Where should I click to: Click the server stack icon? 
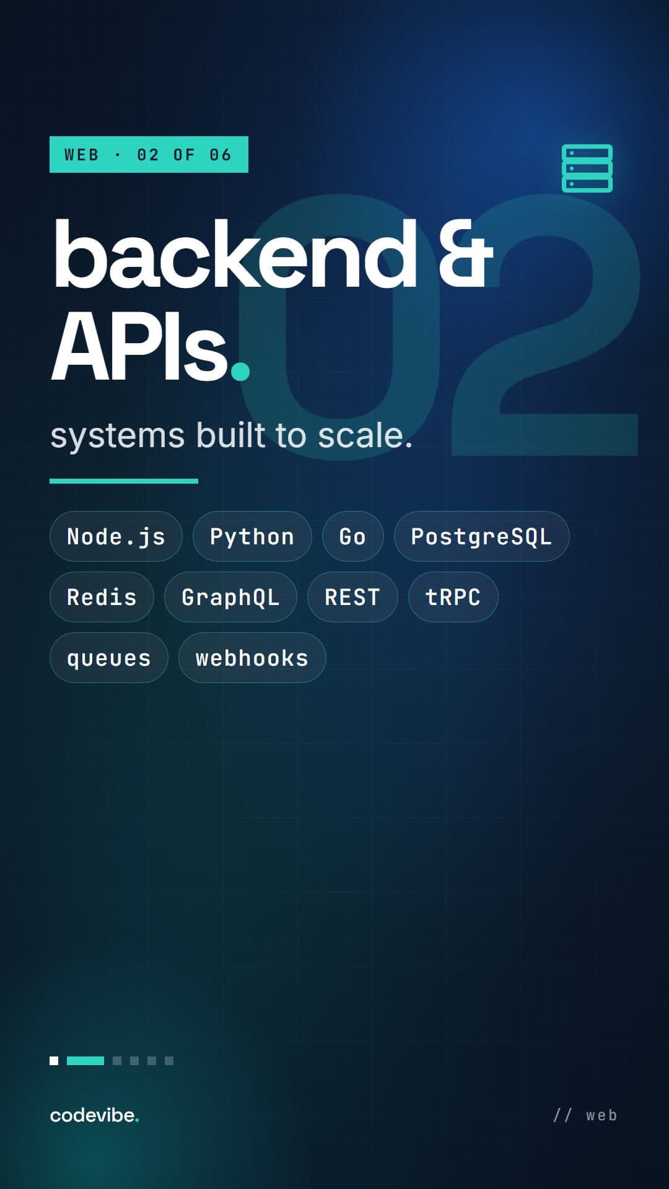pos(587,168)
